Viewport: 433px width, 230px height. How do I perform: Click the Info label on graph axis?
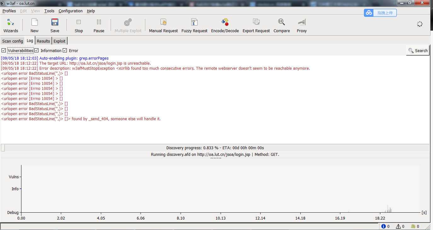pyautogui.click(x=15, y=189)
